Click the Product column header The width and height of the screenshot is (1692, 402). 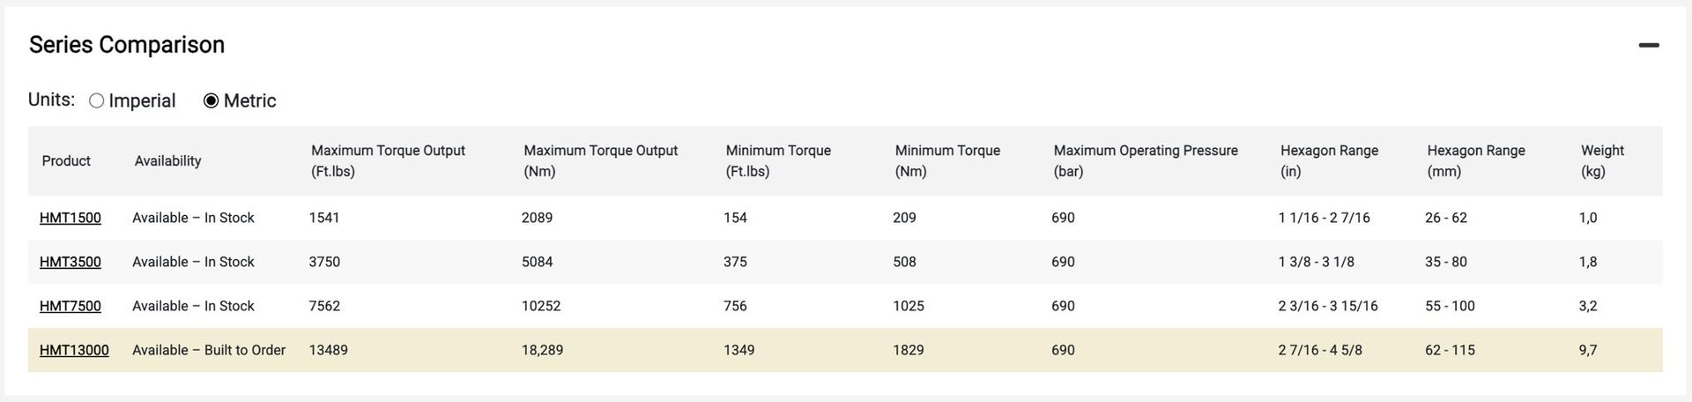66,160
